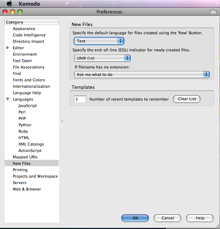
Task: Open the XML Catalogs language settings
Action: pyautogui.click(x=31, y=144)
